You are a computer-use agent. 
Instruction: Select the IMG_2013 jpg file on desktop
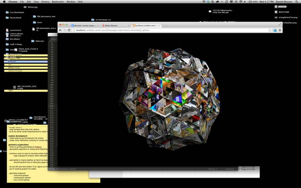(25, 87)
